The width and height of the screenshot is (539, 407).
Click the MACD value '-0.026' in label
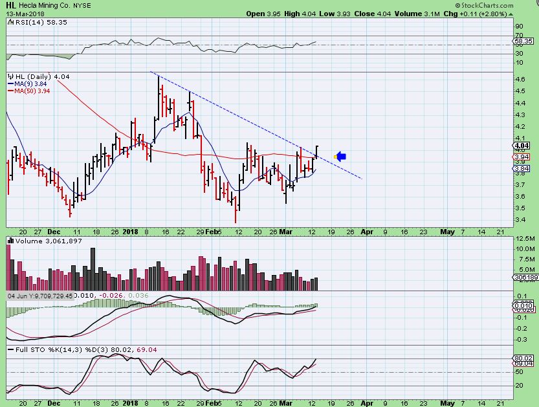[x=111, y=295]
